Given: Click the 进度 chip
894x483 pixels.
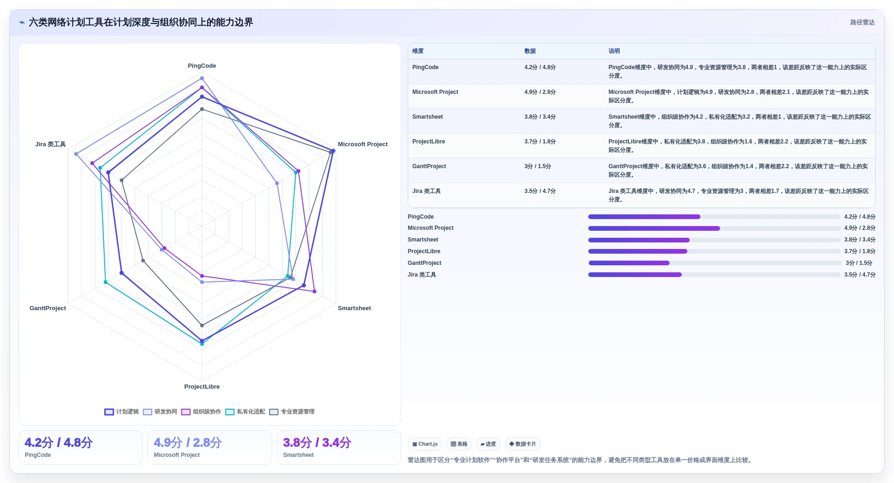Looking at the screenshot, I should (488, 444).
